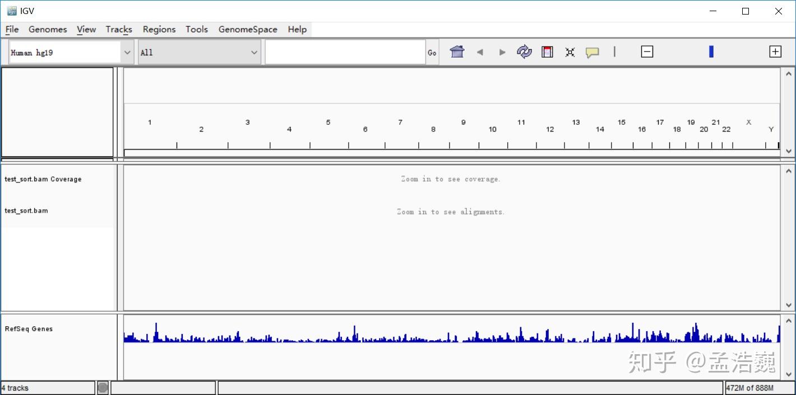Image resolution: width=796 pixels, height=395 pixels.
Task: Click inside the locus search input field
Action: tap(345, 51)
